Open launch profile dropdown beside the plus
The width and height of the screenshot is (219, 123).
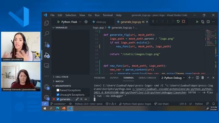(193, 78)
